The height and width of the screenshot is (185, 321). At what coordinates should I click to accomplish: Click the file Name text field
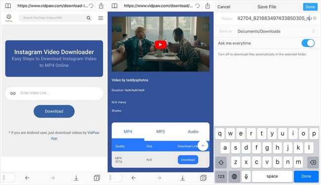coord(274,18)
